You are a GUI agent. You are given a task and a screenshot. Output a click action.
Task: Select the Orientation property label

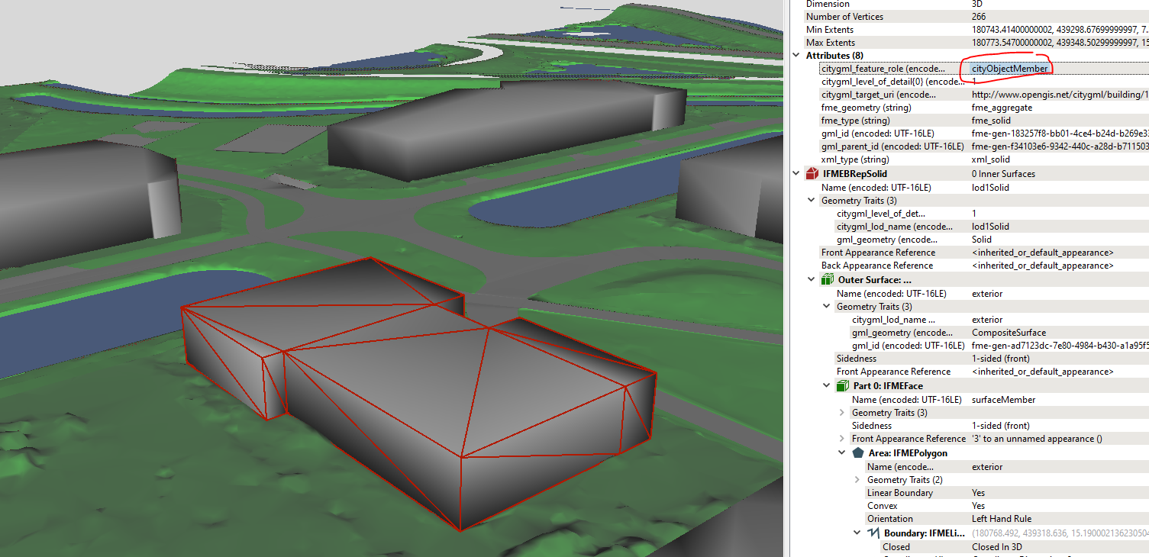(889, 519)
